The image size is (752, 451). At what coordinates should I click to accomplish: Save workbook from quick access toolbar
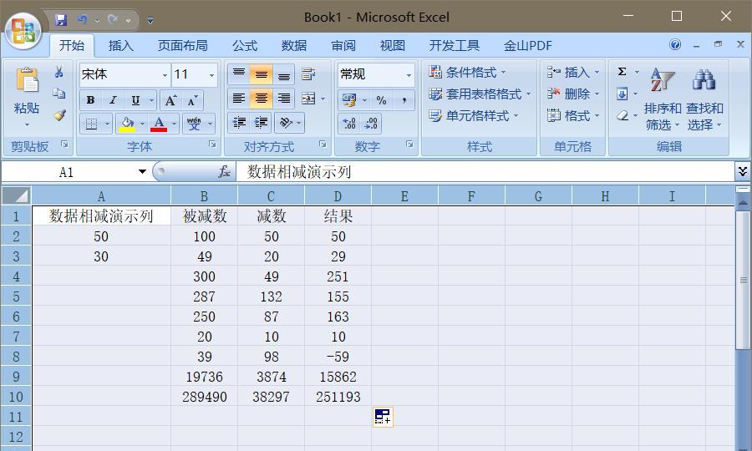60,20
